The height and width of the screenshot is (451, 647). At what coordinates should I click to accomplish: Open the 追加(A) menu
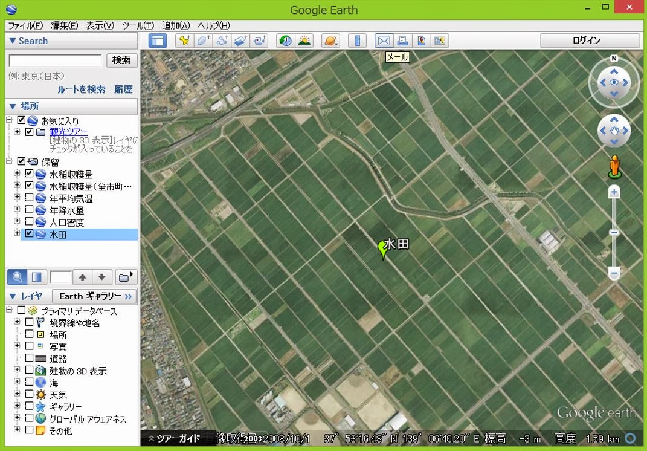coord(176,25)
